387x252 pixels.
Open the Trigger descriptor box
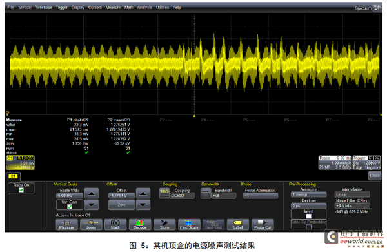(x=366, y=163)
